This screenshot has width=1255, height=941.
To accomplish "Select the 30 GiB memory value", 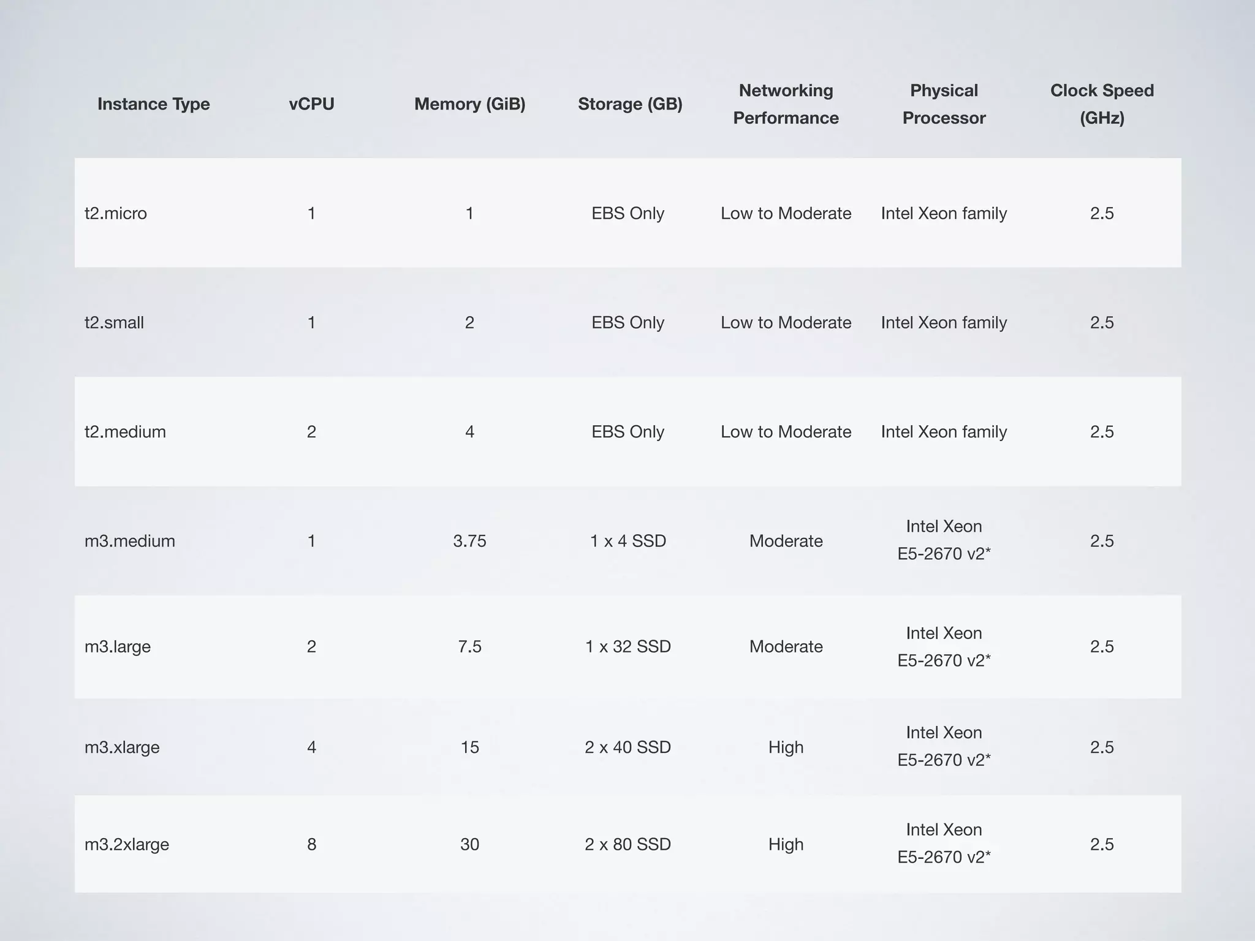I will tap(469, 844).
